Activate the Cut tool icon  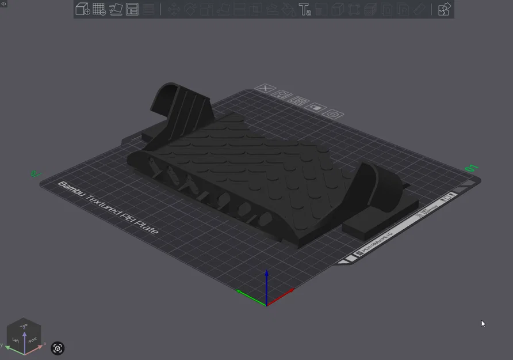pos(239,9)
